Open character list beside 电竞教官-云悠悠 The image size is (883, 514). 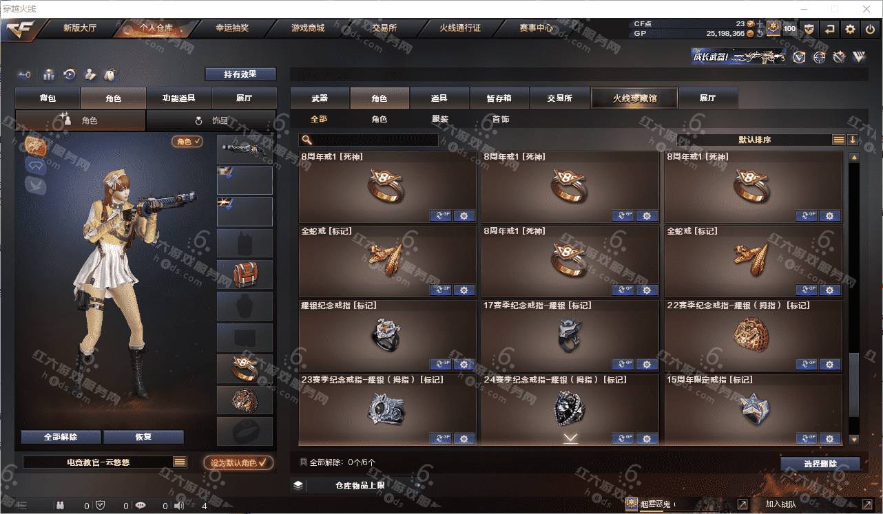pos(180,462)
